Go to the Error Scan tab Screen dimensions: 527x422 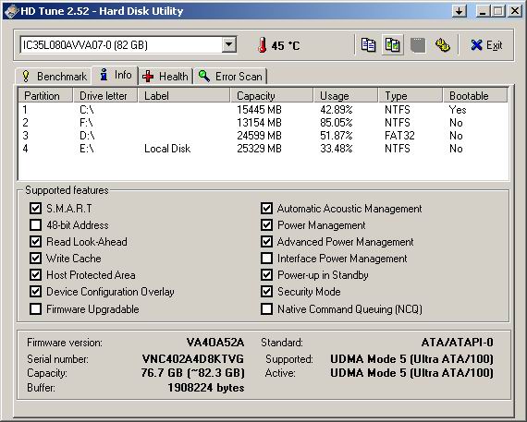[230, 77]
